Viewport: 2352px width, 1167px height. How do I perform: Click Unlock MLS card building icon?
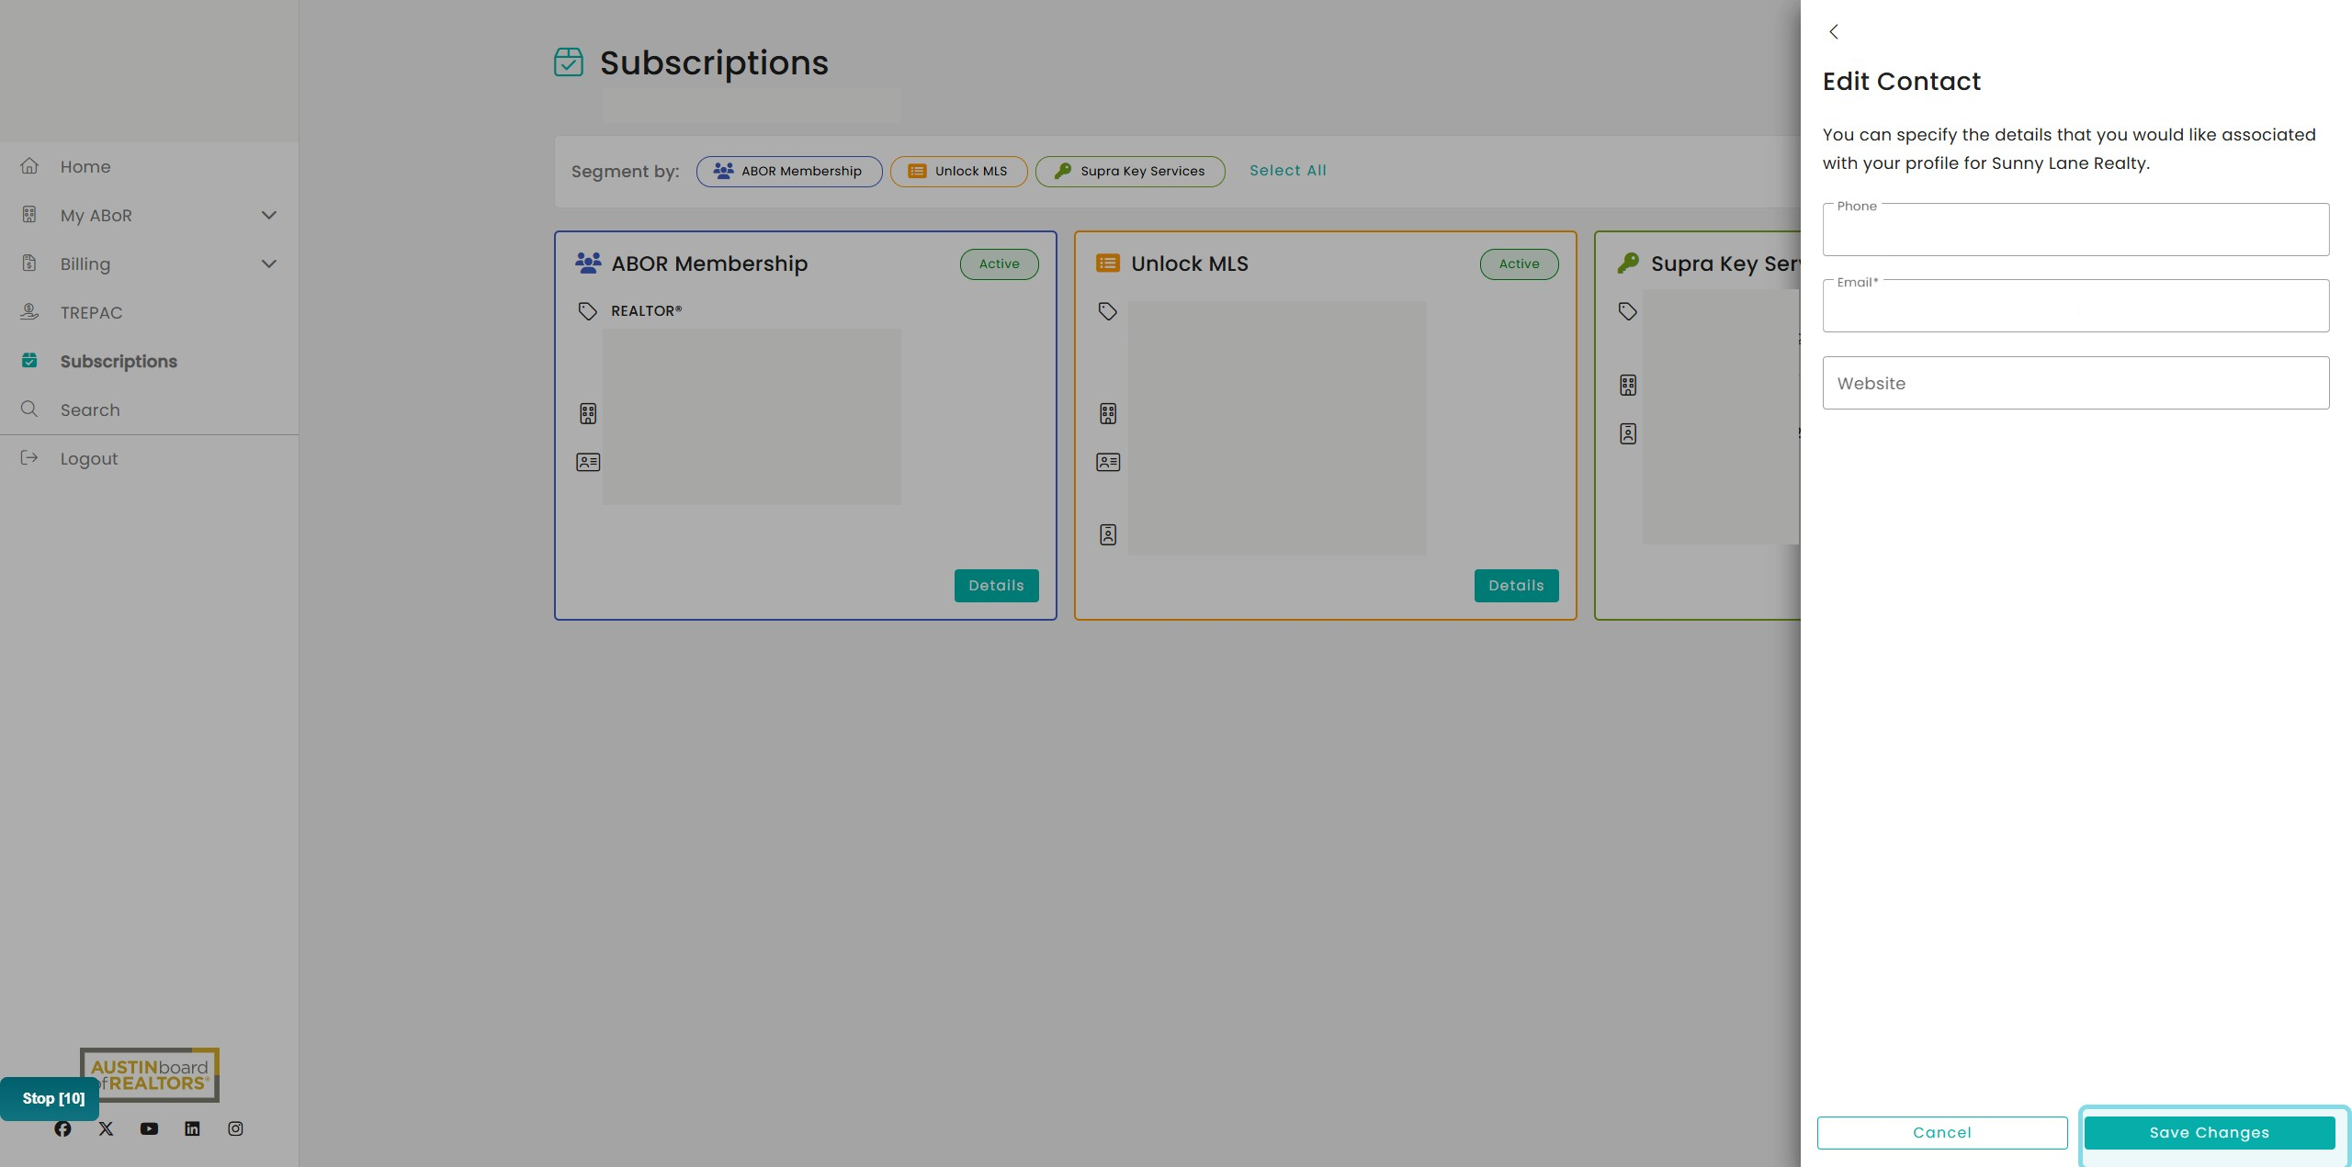(x=1108, y=414)
